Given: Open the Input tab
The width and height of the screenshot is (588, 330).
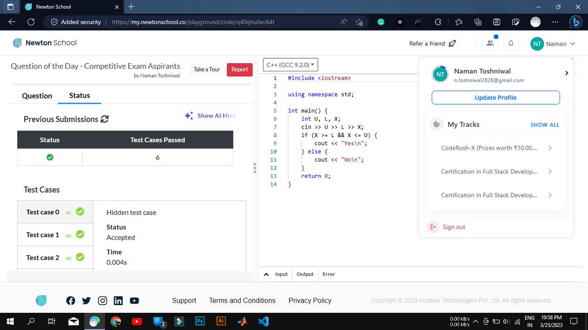Looking at the screenshot, I should click(x=281, y=274).
